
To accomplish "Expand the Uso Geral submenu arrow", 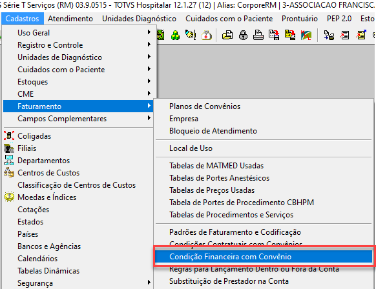I will pos(149,32).
